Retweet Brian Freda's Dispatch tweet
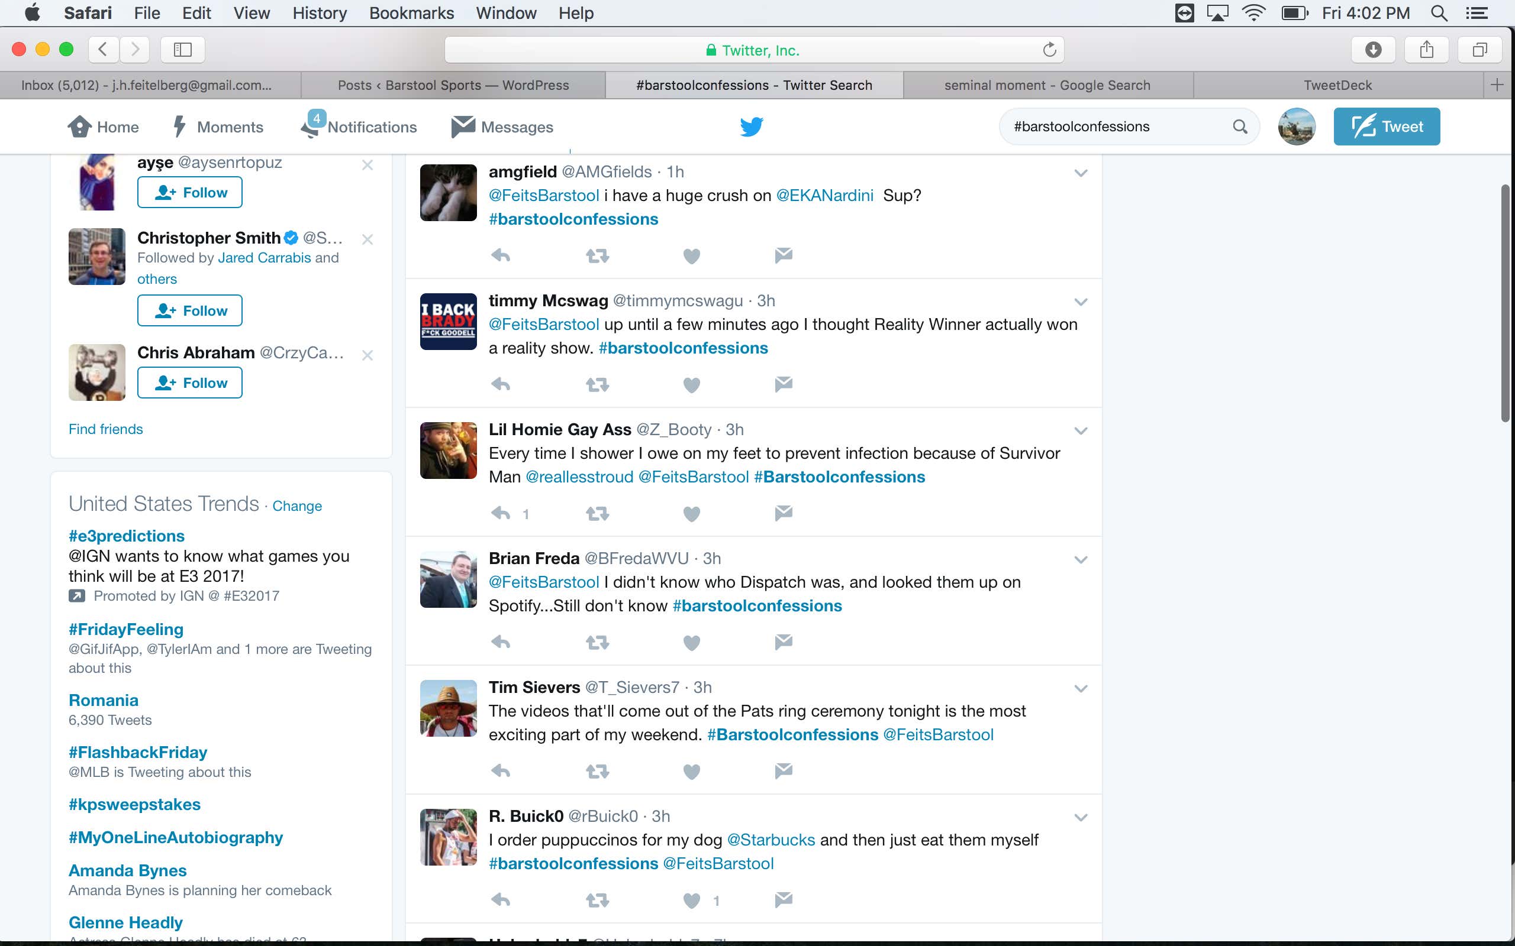The image size is (1515, 946). (597, 642)
